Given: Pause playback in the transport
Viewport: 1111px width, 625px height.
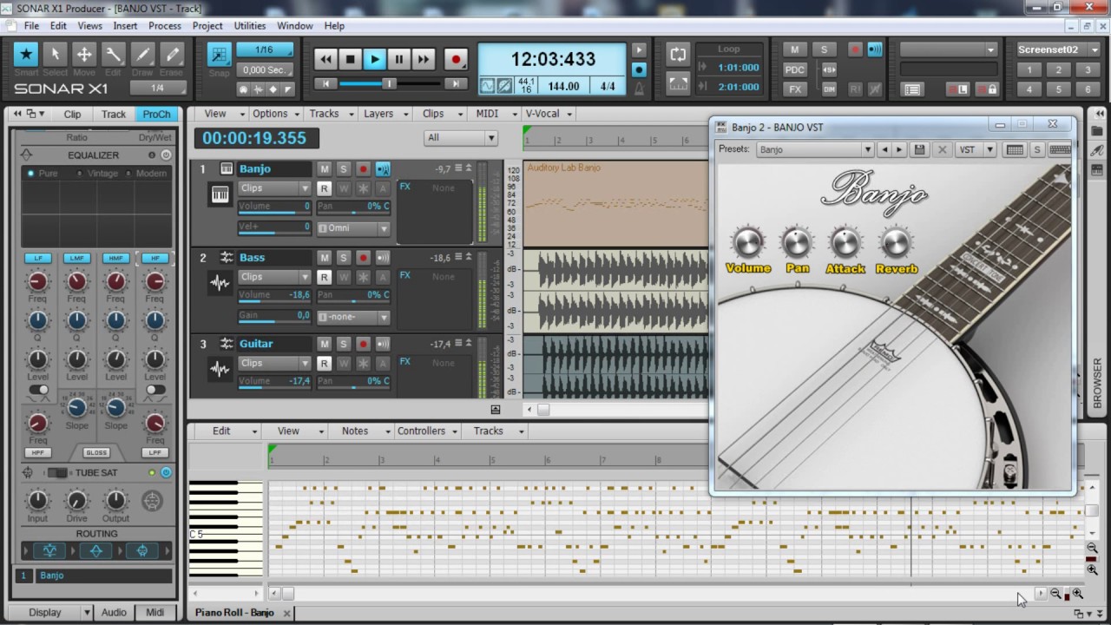Looking at the screenshot, I should click(x=398, y=59).
